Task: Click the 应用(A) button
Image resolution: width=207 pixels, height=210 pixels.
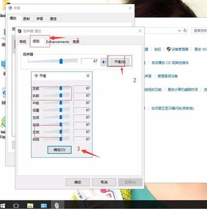Action: [x=130, y=183]
